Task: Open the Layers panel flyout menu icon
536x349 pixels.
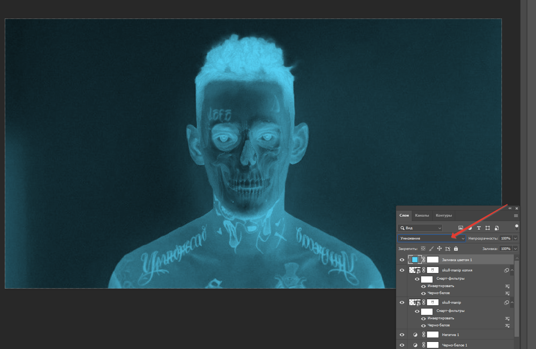Action: [x=516, y=215]
